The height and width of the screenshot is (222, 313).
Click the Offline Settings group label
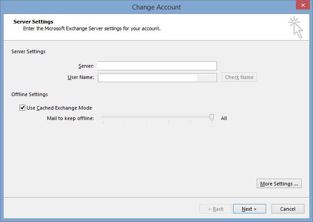coord(29,94)
